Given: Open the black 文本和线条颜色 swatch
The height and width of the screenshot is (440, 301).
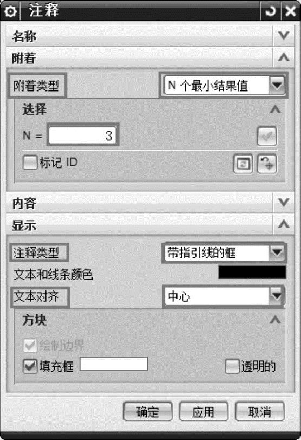Looking at the screenshot, I should click(x=252, y=272).
